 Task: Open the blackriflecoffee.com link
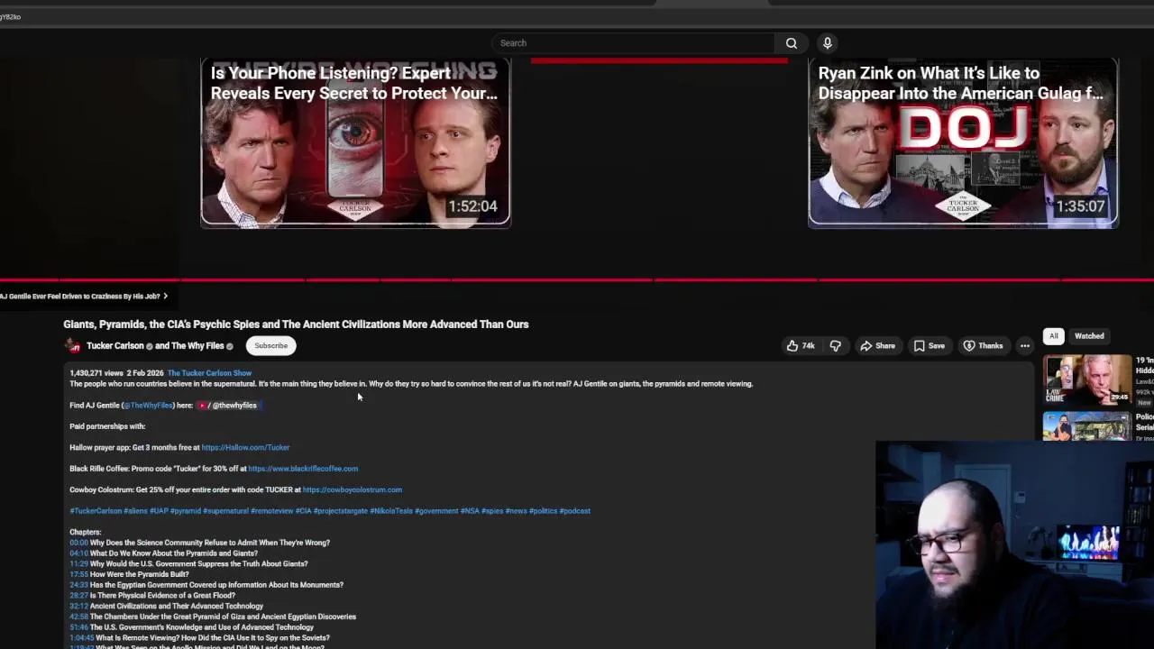[303, 469]
